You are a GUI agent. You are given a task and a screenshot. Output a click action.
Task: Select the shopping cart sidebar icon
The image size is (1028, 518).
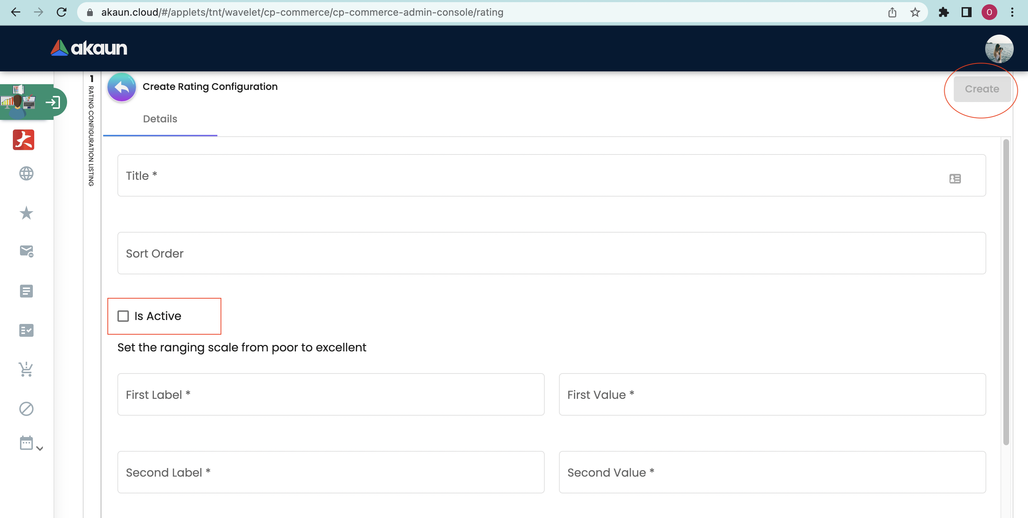(26, 369)
